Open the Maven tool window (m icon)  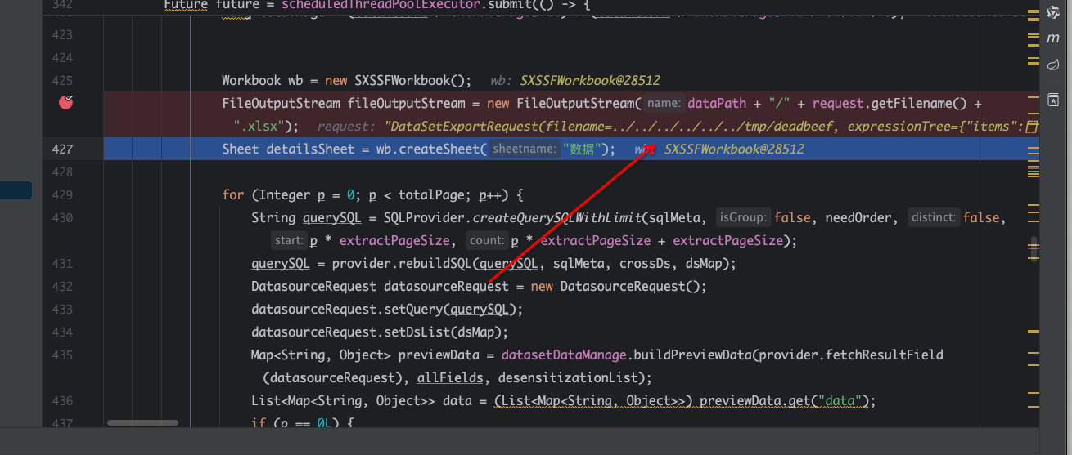[1053, 38]
